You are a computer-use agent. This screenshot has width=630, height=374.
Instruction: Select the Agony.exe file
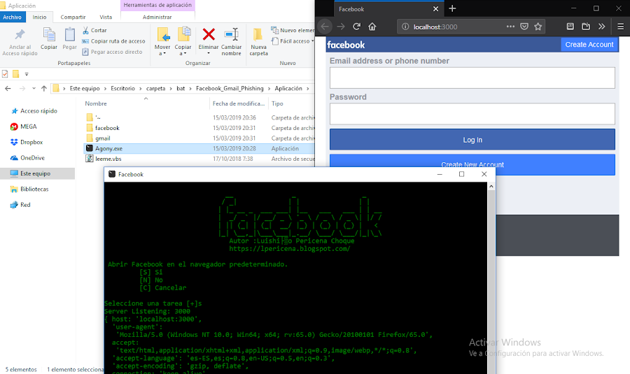point(199,148)
